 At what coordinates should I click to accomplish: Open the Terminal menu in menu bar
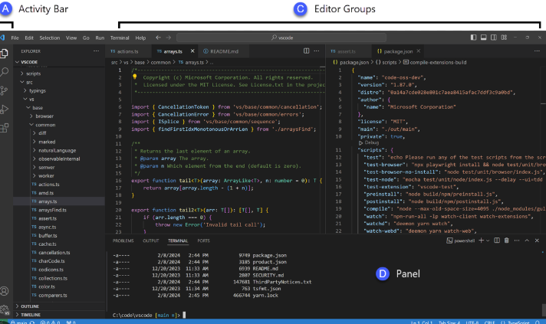pyautogui.click(x=120, y=37)
